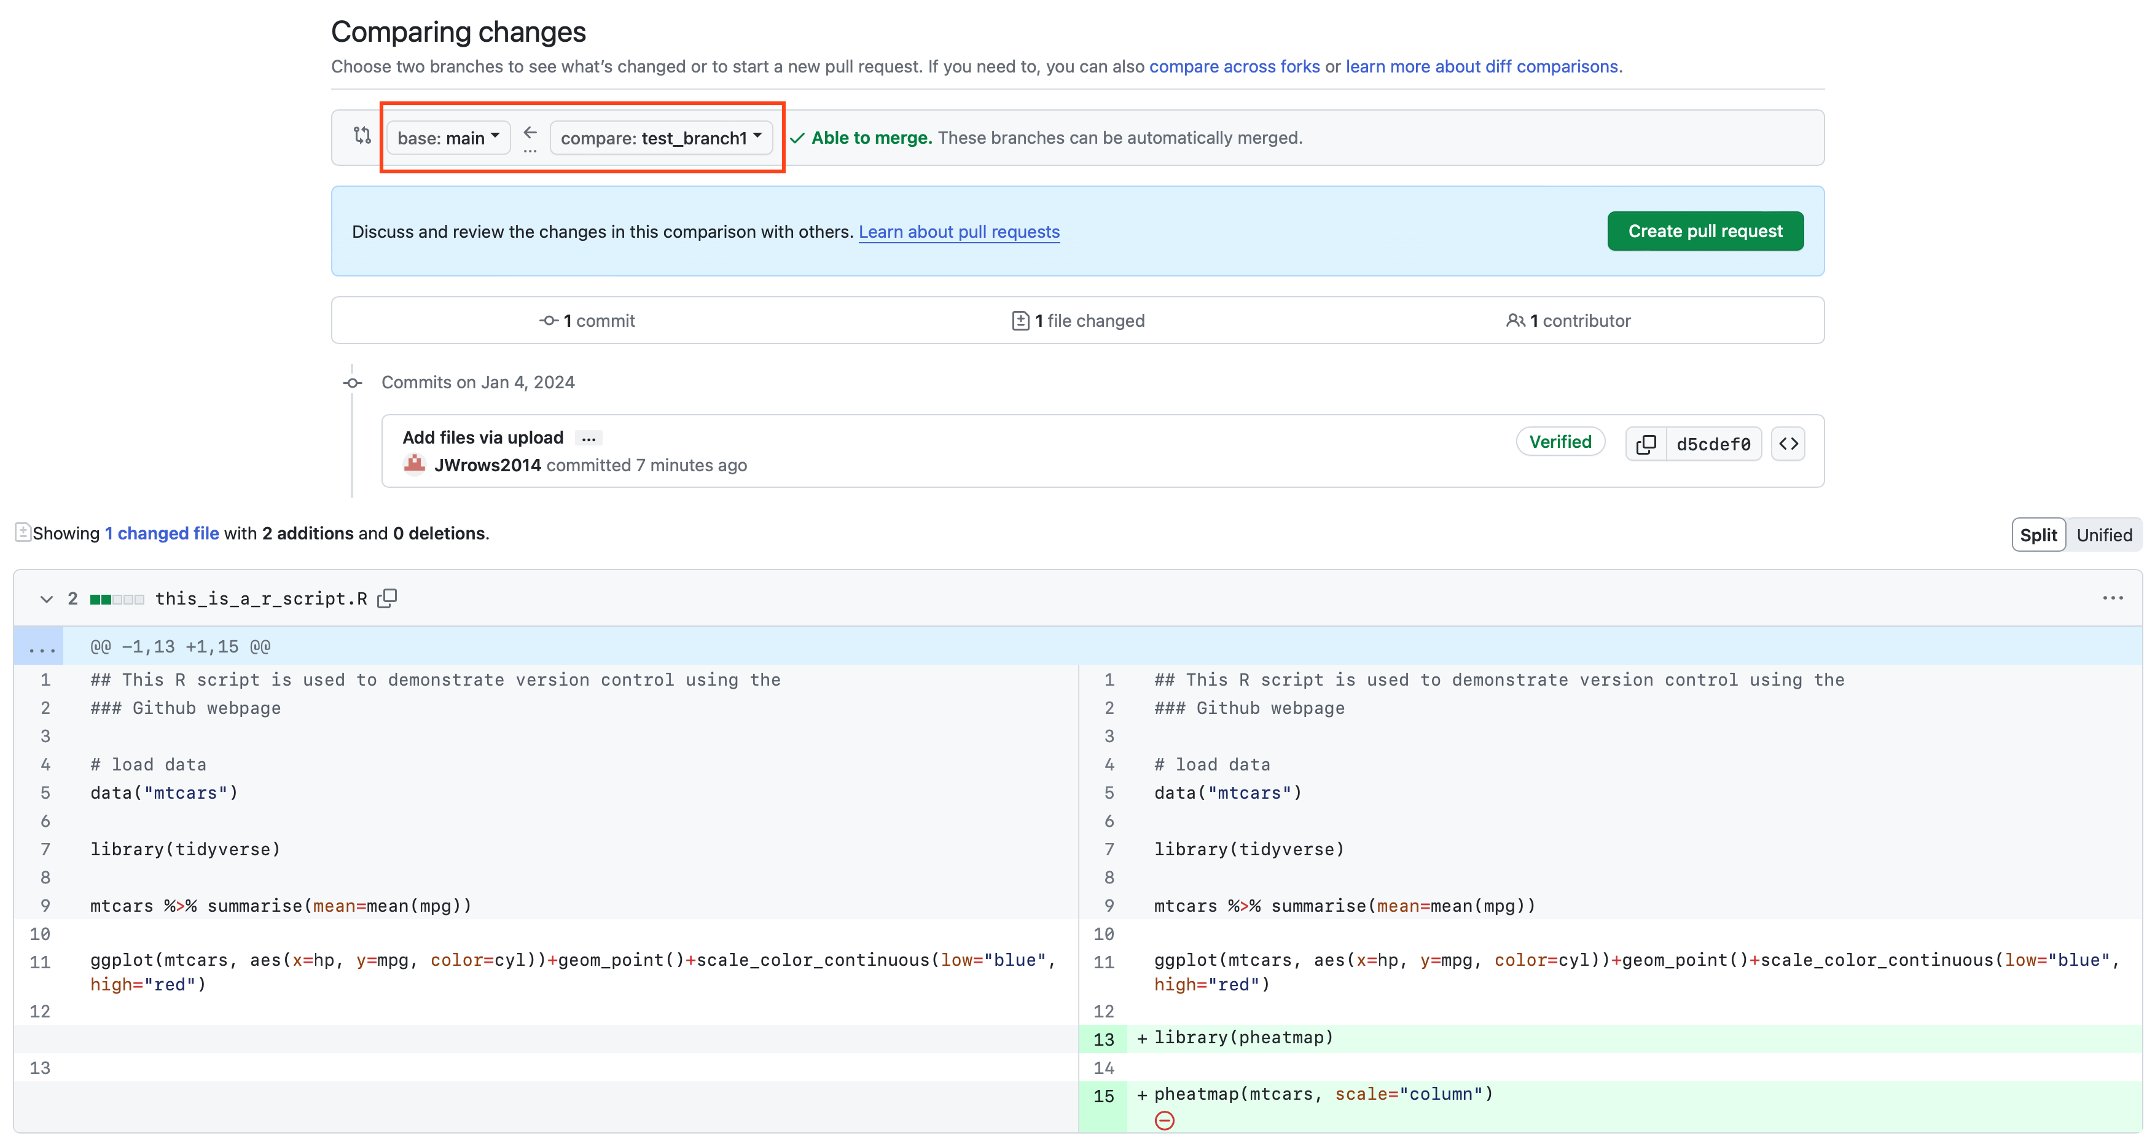2155x1144 pixels.
Task: Copy the full commit SHA icon
Action: pyautogui.click(x=1646, y=444)
